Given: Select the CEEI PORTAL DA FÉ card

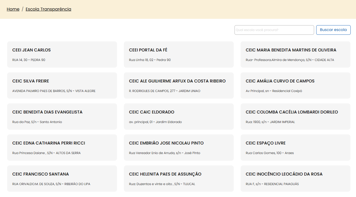Looking at the screenshot, I should pyautogui.click(x=179, y=54).
